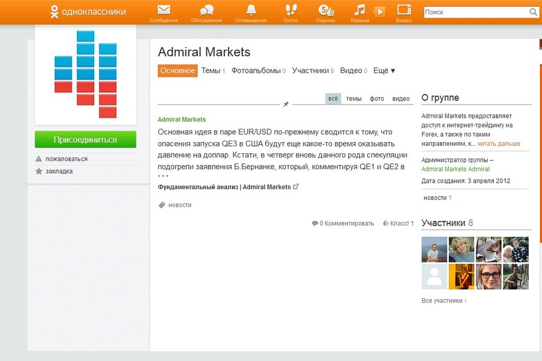The height and width of the screenshot is (361, 542).
Task: Click Все участники link
Action: pos(444,301)
